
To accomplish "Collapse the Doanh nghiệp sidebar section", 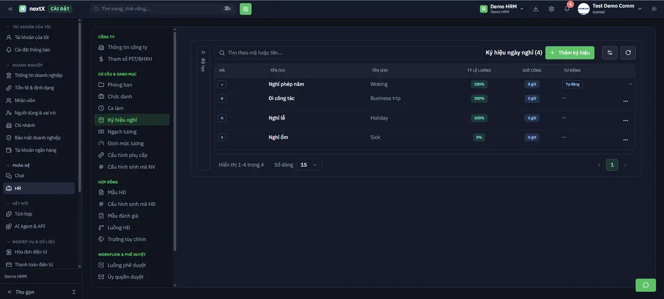I will (x=28, y=65).
